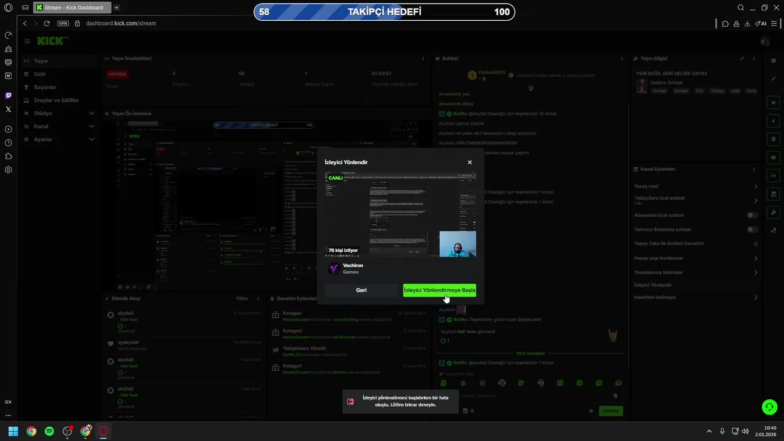Go back in browser history

[24, 23]
